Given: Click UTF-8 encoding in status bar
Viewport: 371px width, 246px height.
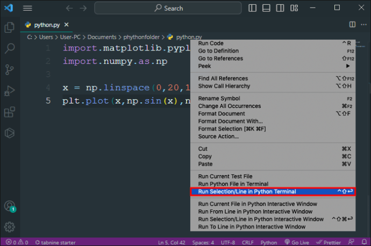Looking at the screenshot, I should (x=228, y=242).
